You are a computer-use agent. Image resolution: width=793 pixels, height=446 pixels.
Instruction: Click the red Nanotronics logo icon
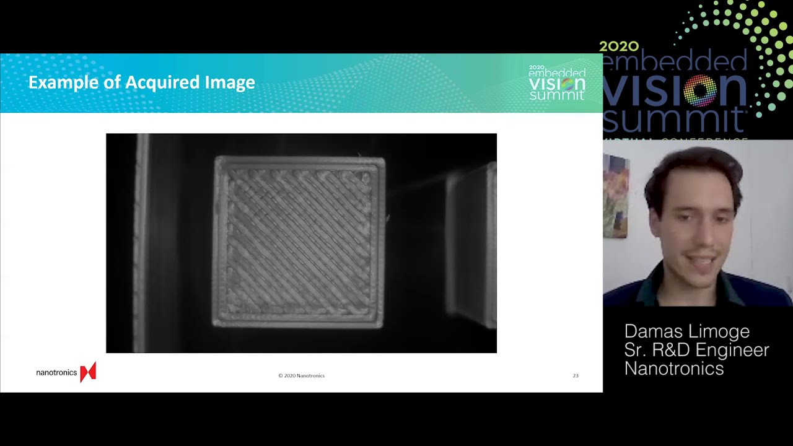coord(88,372)
